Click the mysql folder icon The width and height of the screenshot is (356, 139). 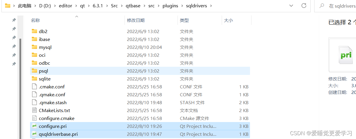click(34, 47)
